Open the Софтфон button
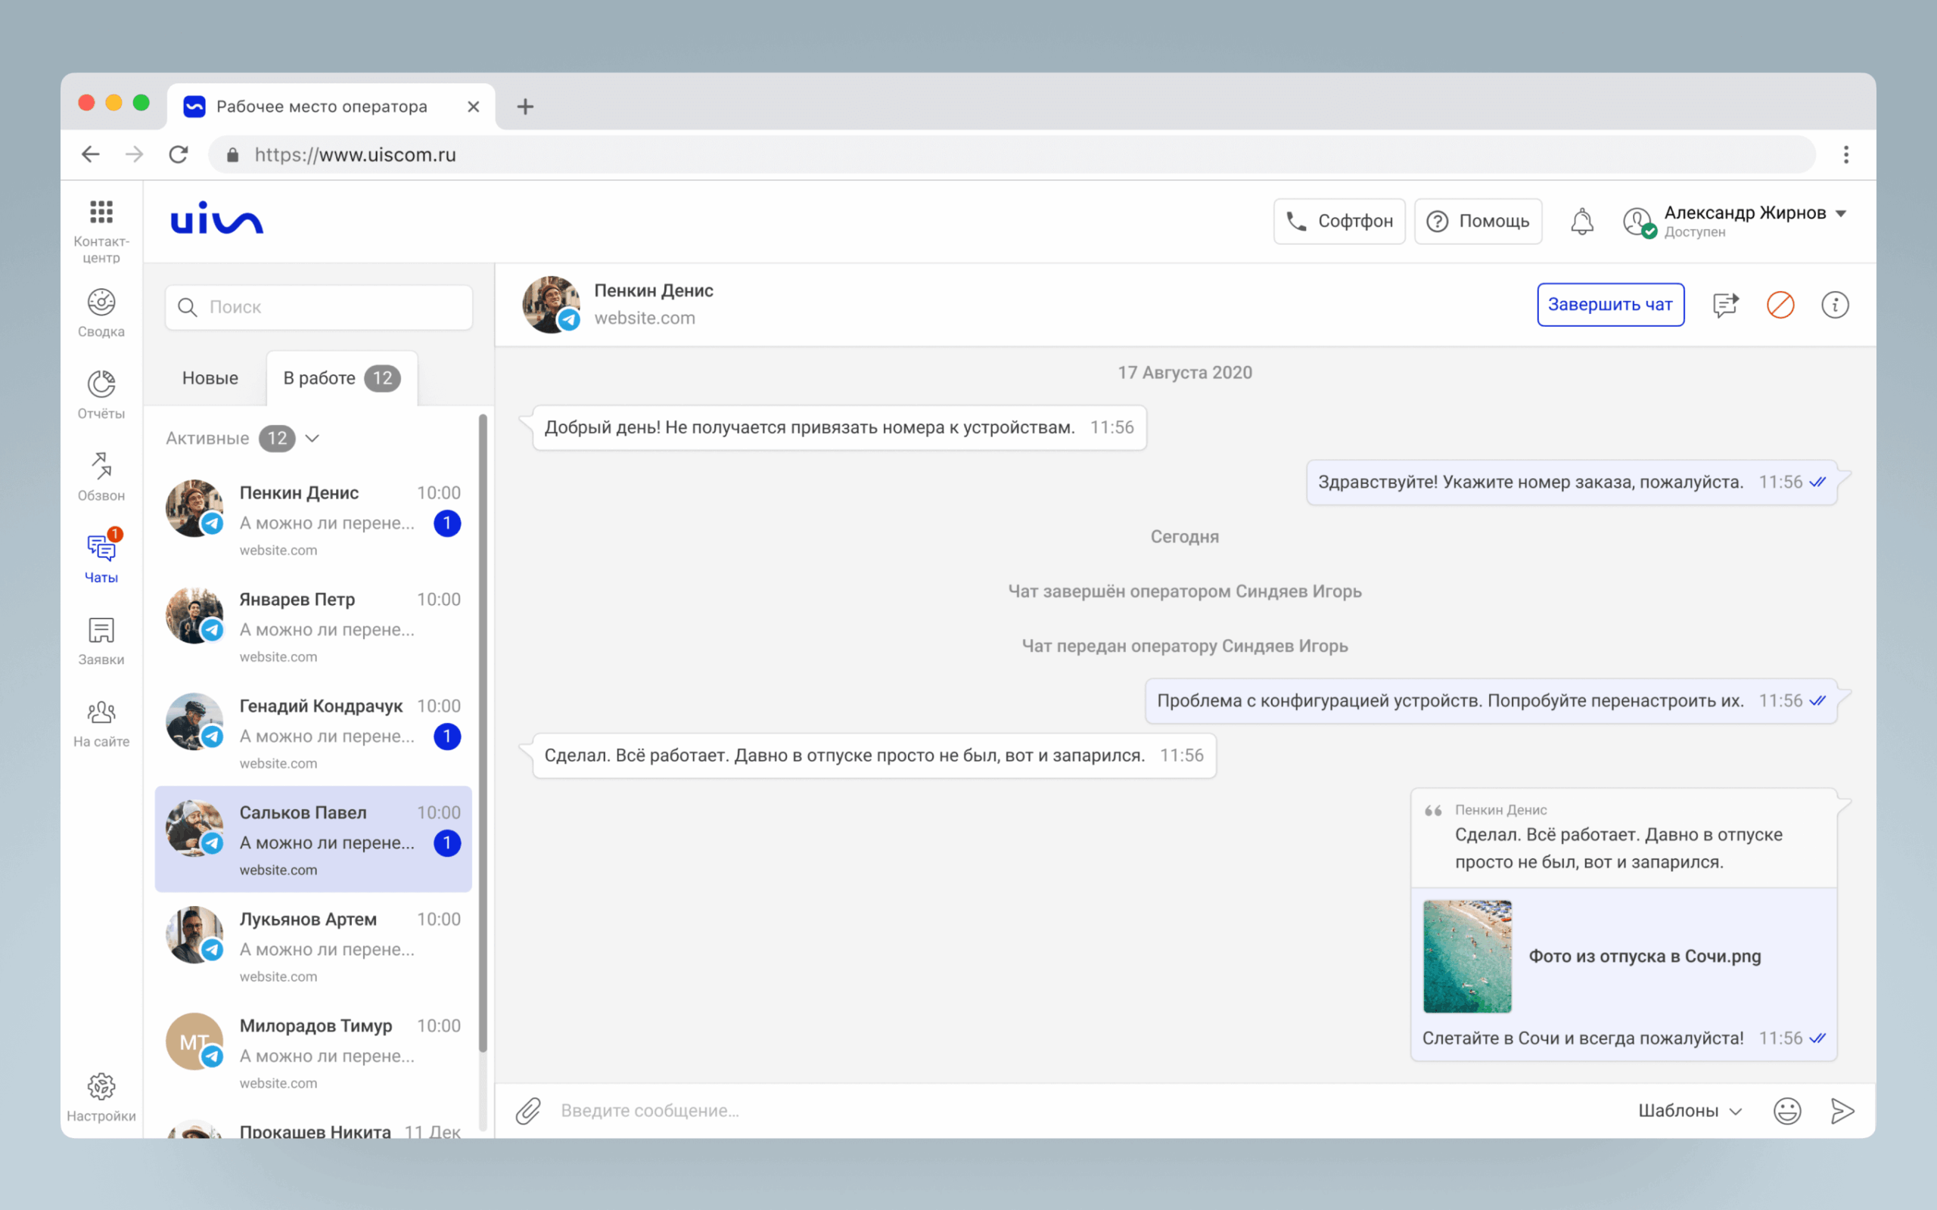 1339,221
